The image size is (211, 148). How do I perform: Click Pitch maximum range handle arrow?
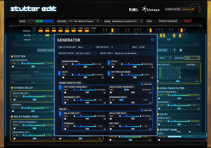point(143,64)
